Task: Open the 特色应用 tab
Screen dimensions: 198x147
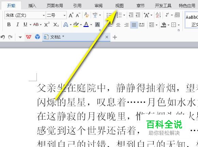Action: 187,6
